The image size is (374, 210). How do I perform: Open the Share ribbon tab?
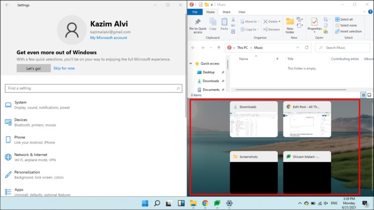[x=226, y=12]
